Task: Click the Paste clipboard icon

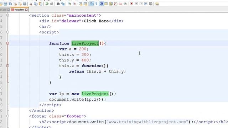Action: point(41,4)
